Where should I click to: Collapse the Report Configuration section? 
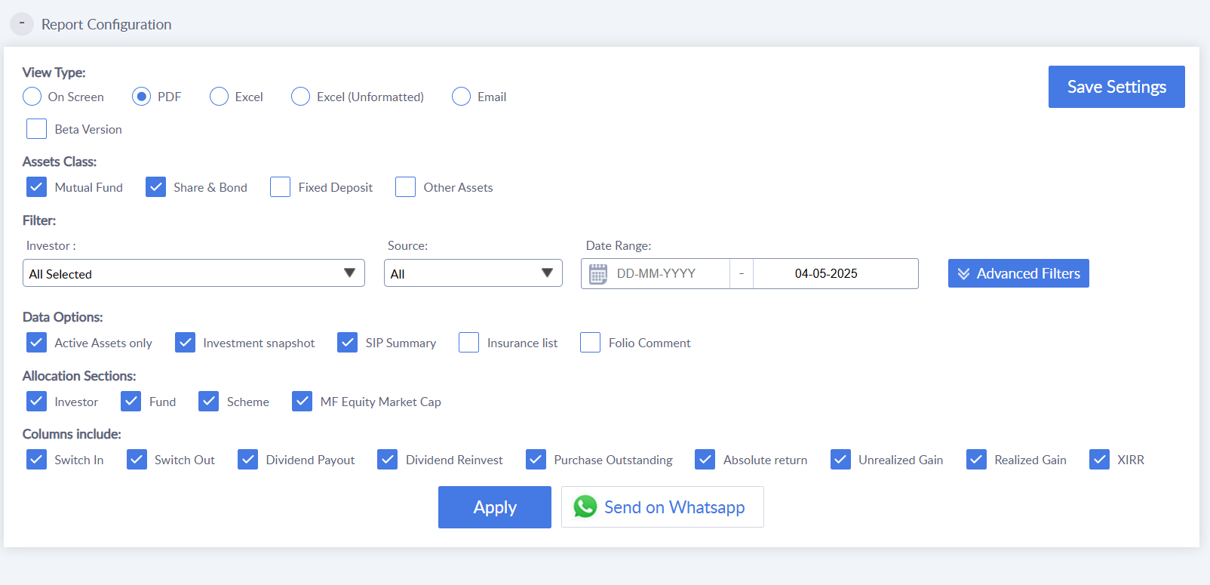coord(21,24)
